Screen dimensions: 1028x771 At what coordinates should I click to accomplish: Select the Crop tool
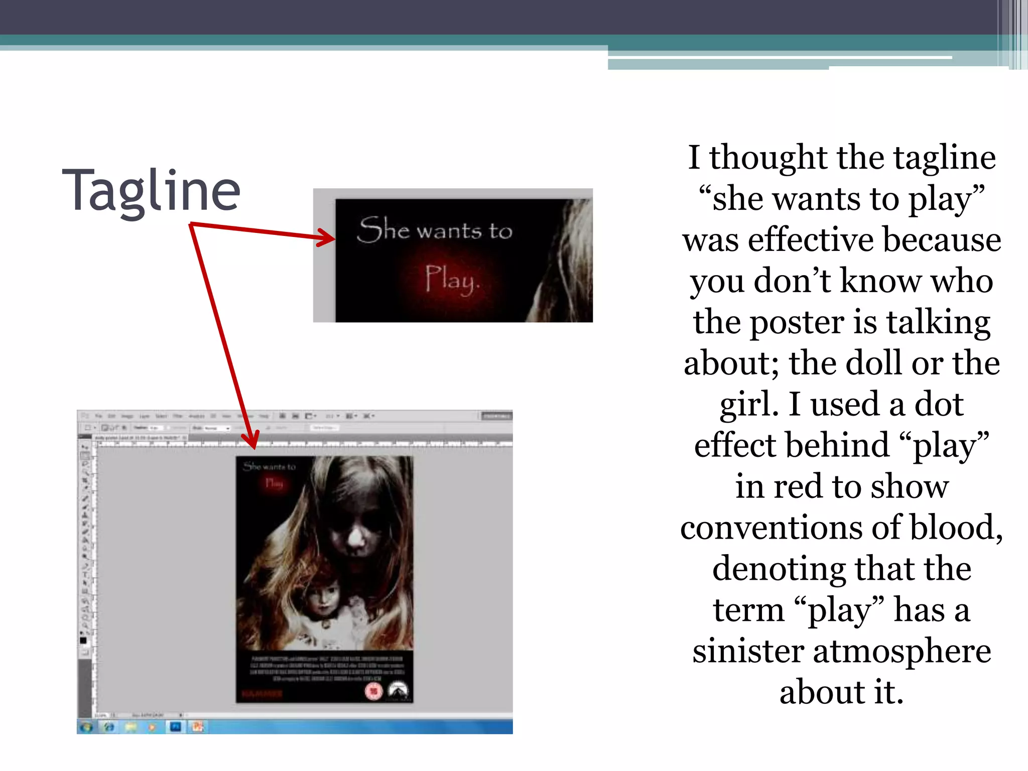click(85, 481)
